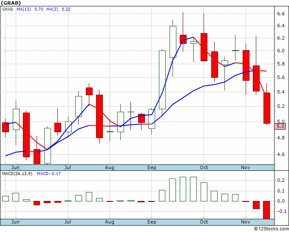Click the MACD:-0.17 value label
Screen dimensions: 289x232
coord(49,174)
